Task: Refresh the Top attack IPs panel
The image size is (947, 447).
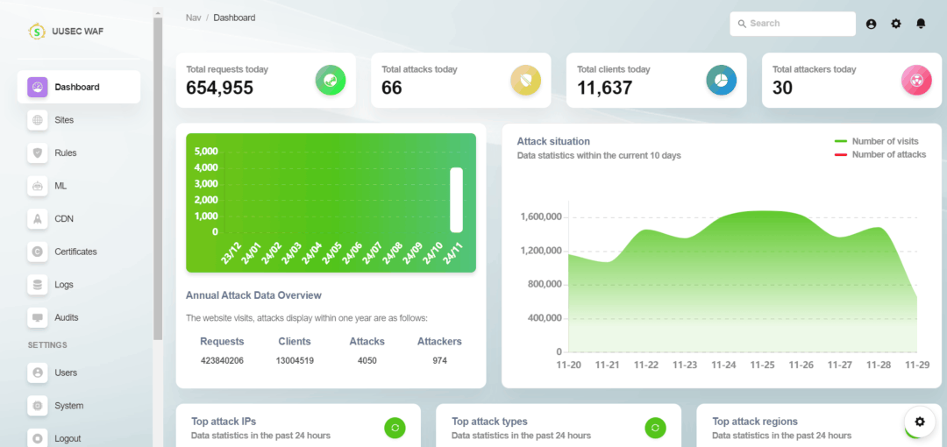Action: click(395, 428)
